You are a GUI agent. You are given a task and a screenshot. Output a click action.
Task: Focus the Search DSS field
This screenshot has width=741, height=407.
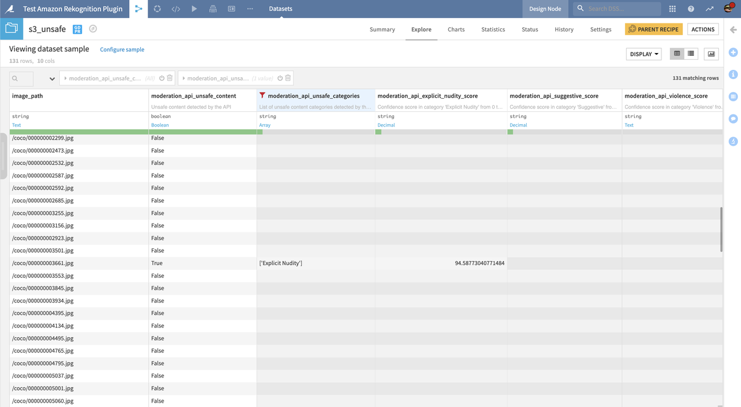pos(617,9)
